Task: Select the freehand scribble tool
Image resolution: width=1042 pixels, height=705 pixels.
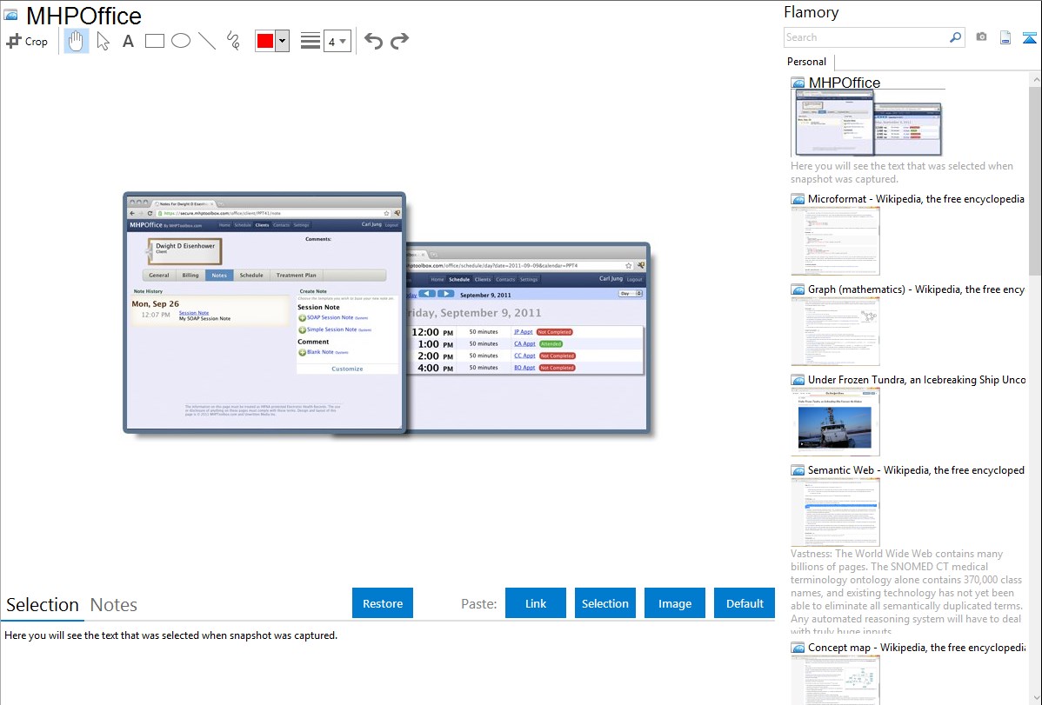Action: [233, 41]
